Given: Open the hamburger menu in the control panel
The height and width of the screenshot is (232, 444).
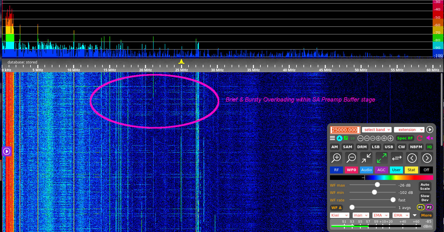Looking at the screenshot, I should click(332, 138).
